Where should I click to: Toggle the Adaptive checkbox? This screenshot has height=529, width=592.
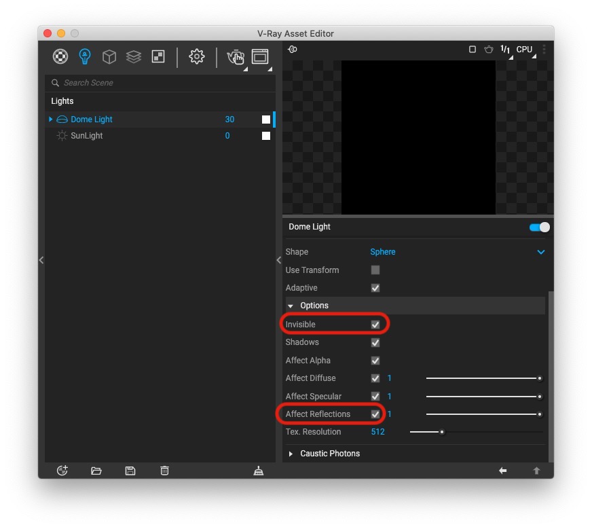tap(375, 288)
